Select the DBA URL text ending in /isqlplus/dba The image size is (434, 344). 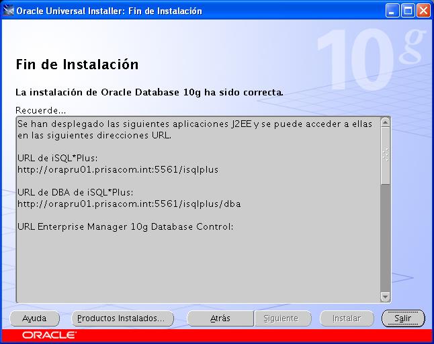click(x=129, y=204)
